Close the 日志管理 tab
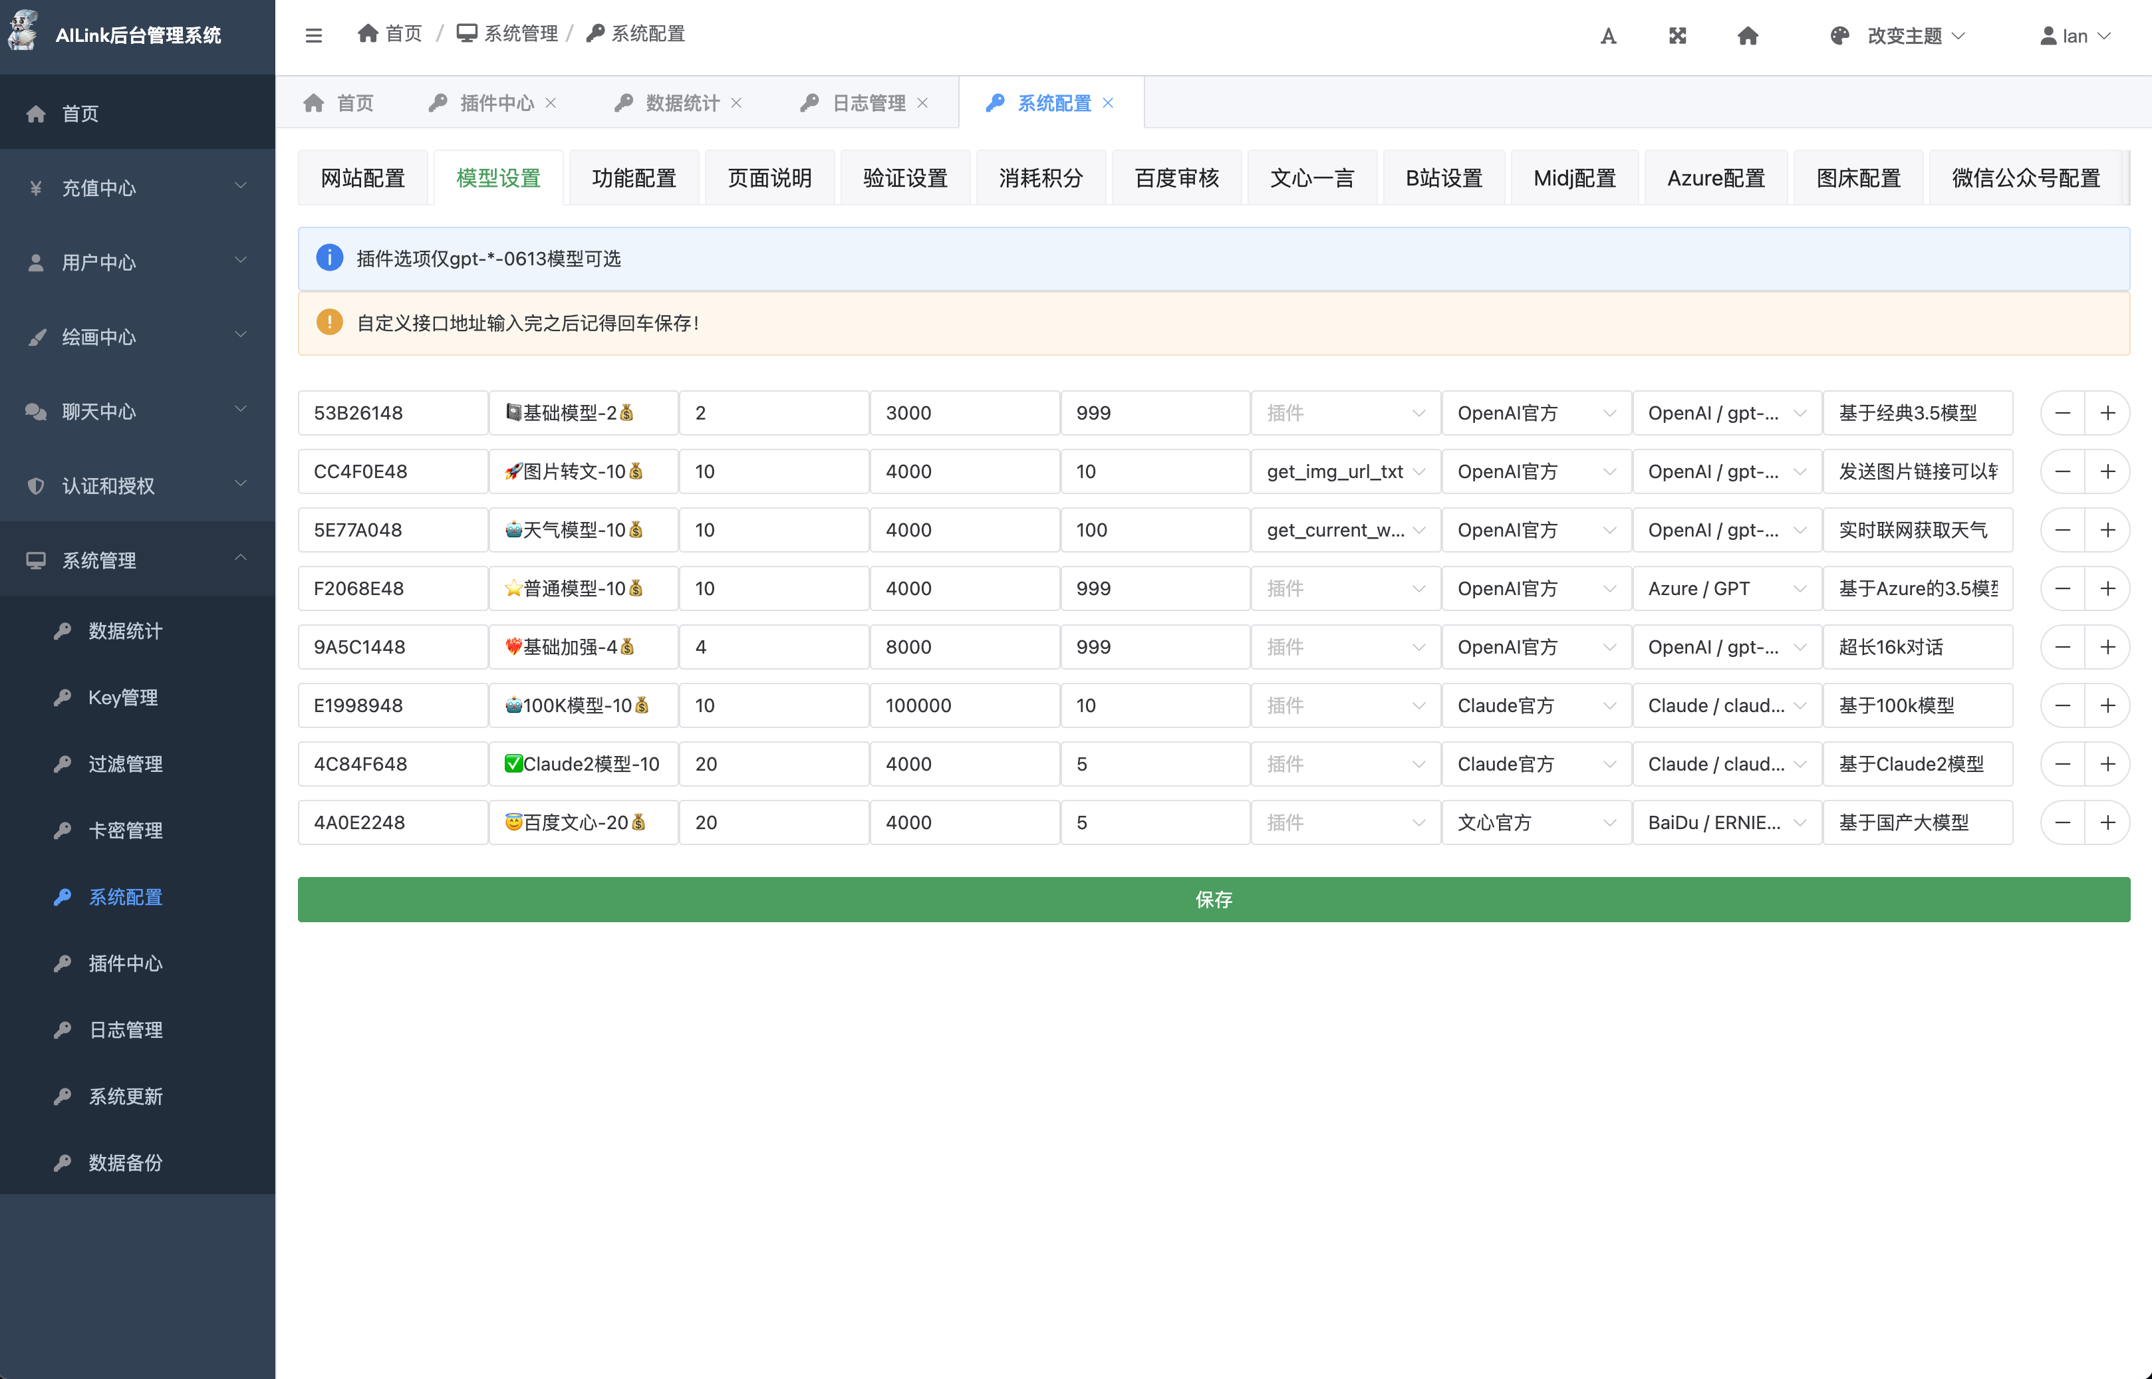Screen dimensions: 2152x1379 pos(922,103)
